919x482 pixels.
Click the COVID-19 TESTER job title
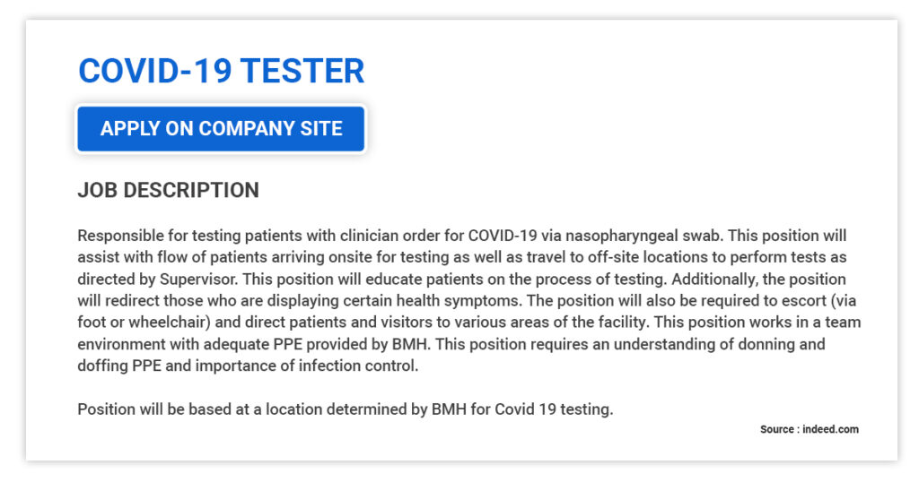(221, 71)
